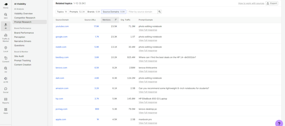Open 17.9K source URLs for youtube.com
Image resolution: width=285 pixels, height=126 pixels.
click(96, 26)
